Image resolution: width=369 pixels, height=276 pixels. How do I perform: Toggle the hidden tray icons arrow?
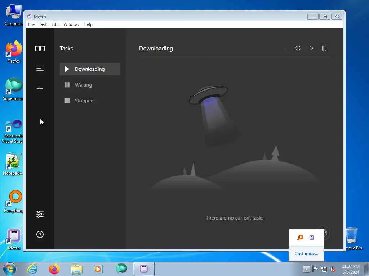click(x=306, y=269)
